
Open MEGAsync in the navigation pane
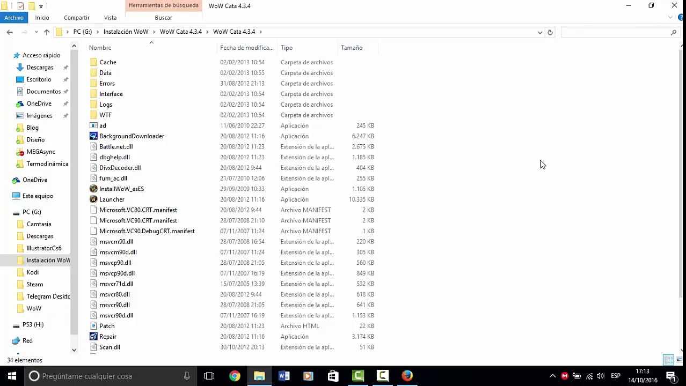[41, 152]
